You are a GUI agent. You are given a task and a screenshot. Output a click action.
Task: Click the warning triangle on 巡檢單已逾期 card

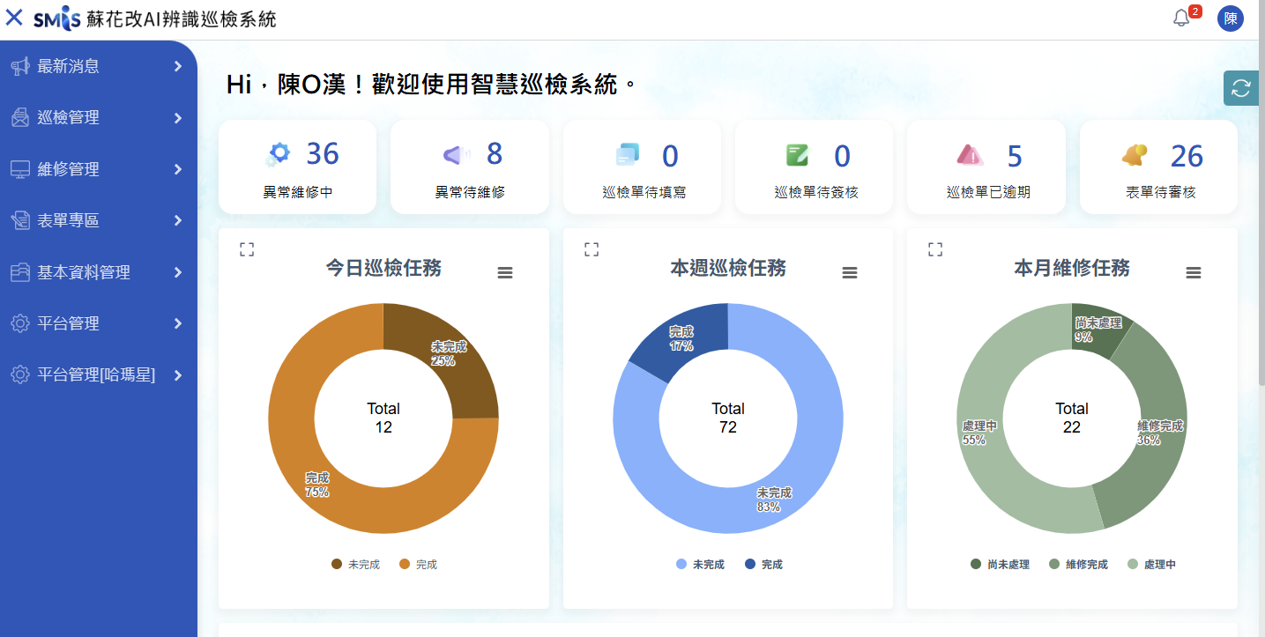(x=970, y=155)
